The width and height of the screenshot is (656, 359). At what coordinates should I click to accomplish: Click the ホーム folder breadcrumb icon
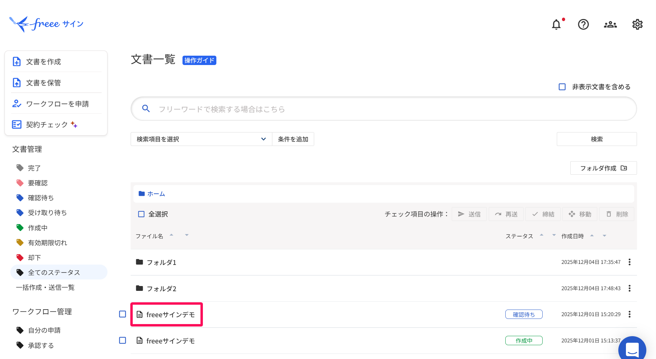(x=142, y=194)
